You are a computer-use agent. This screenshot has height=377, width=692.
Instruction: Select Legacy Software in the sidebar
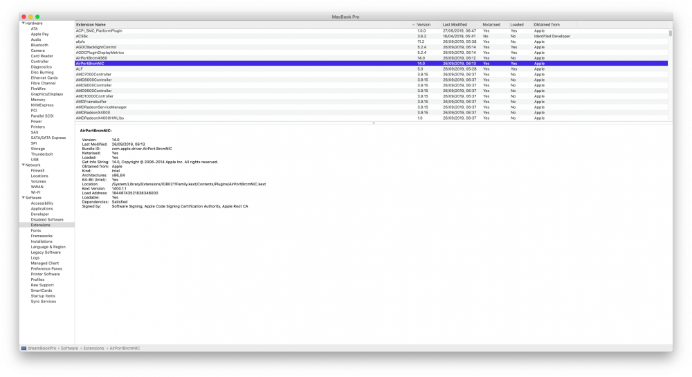tap(46, 252)
